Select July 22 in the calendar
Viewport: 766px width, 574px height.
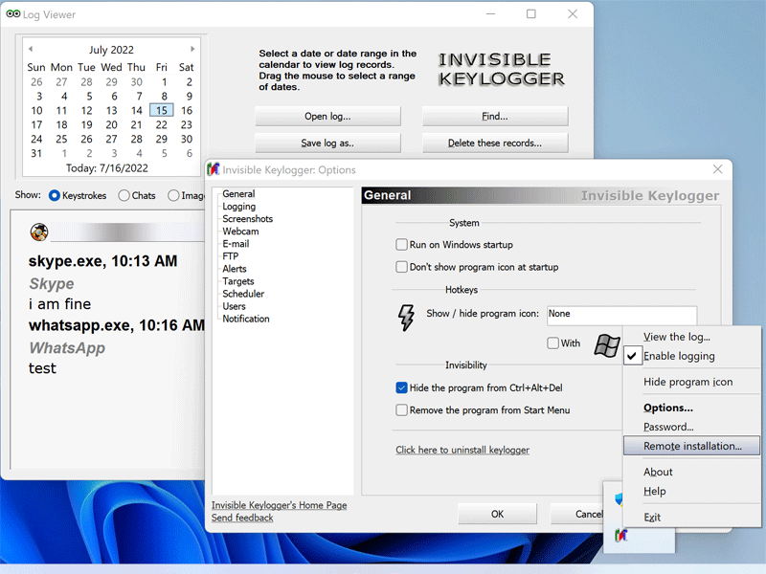coord(162,125)
